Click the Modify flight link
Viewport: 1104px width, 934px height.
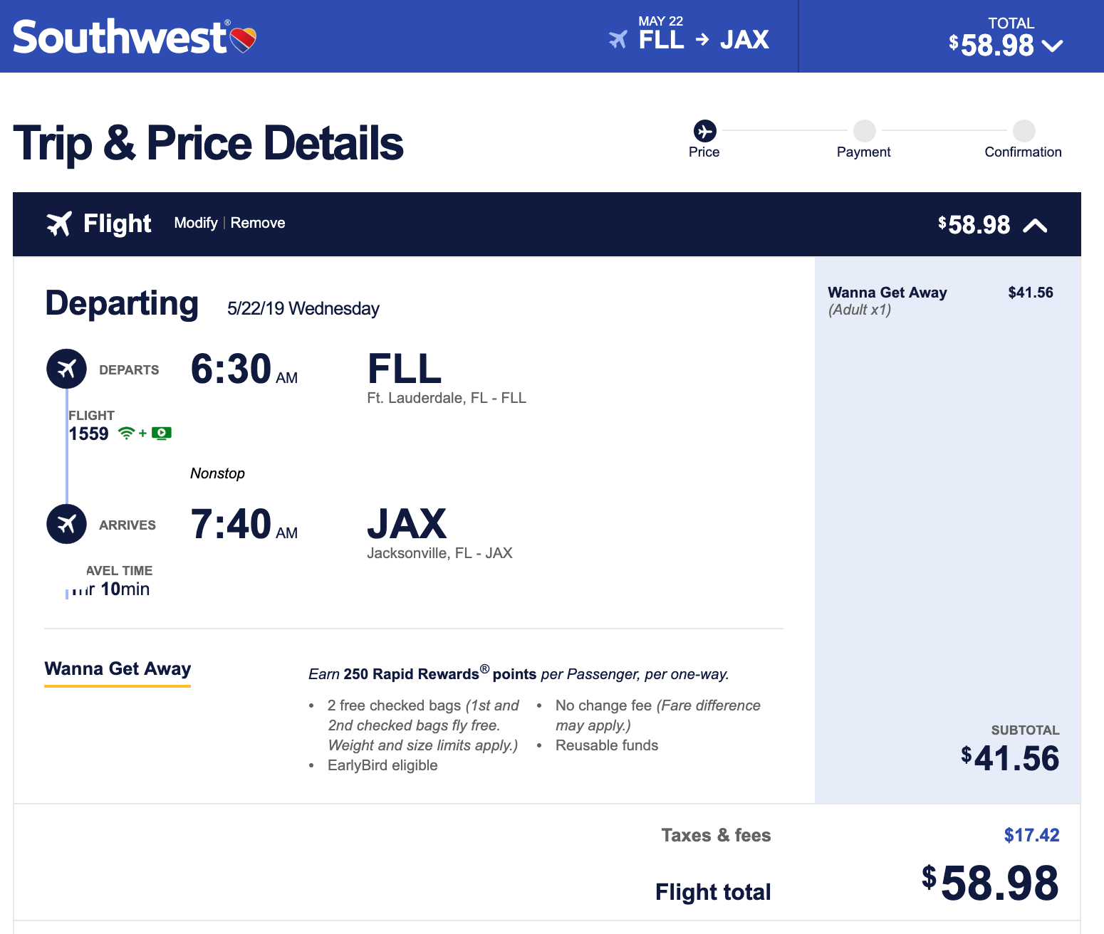[196, 223]
